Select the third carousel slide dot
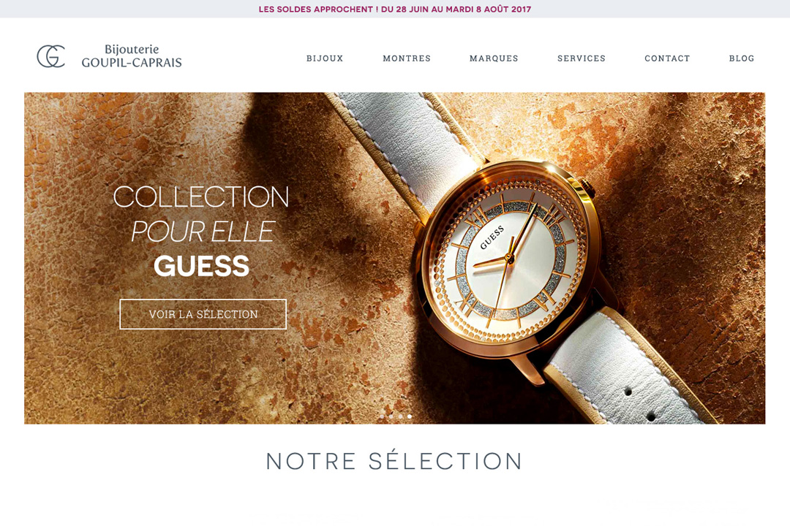Viewport: 790px width, 526px height. tap(400, 416)
